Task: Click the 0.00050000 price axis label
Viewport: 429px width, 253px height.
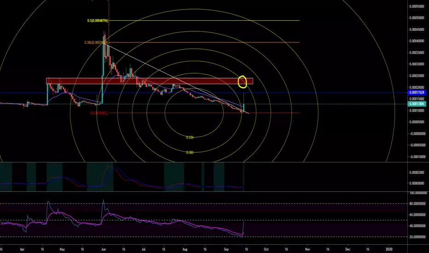Action: pos(417,18)
